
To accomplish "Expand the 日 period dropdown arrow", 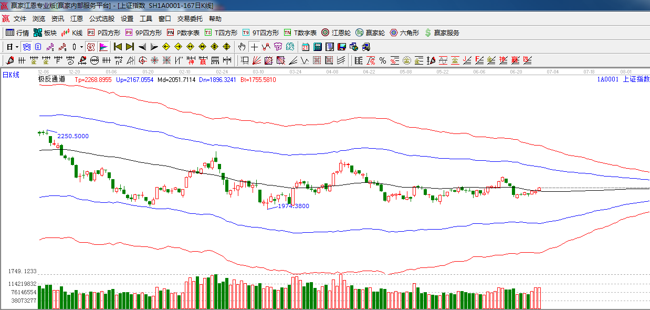I will click(x=17, y=47).
